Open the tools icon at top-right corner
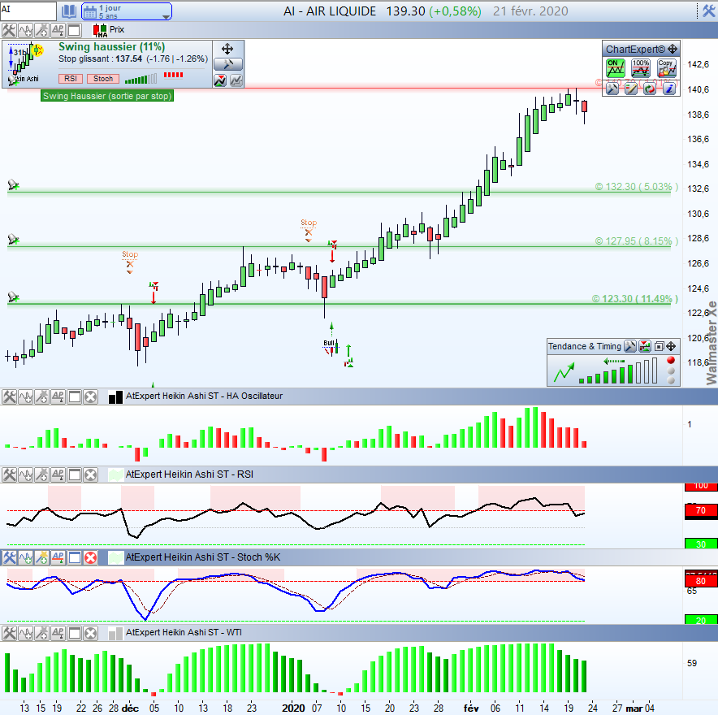 pos(709,11)
